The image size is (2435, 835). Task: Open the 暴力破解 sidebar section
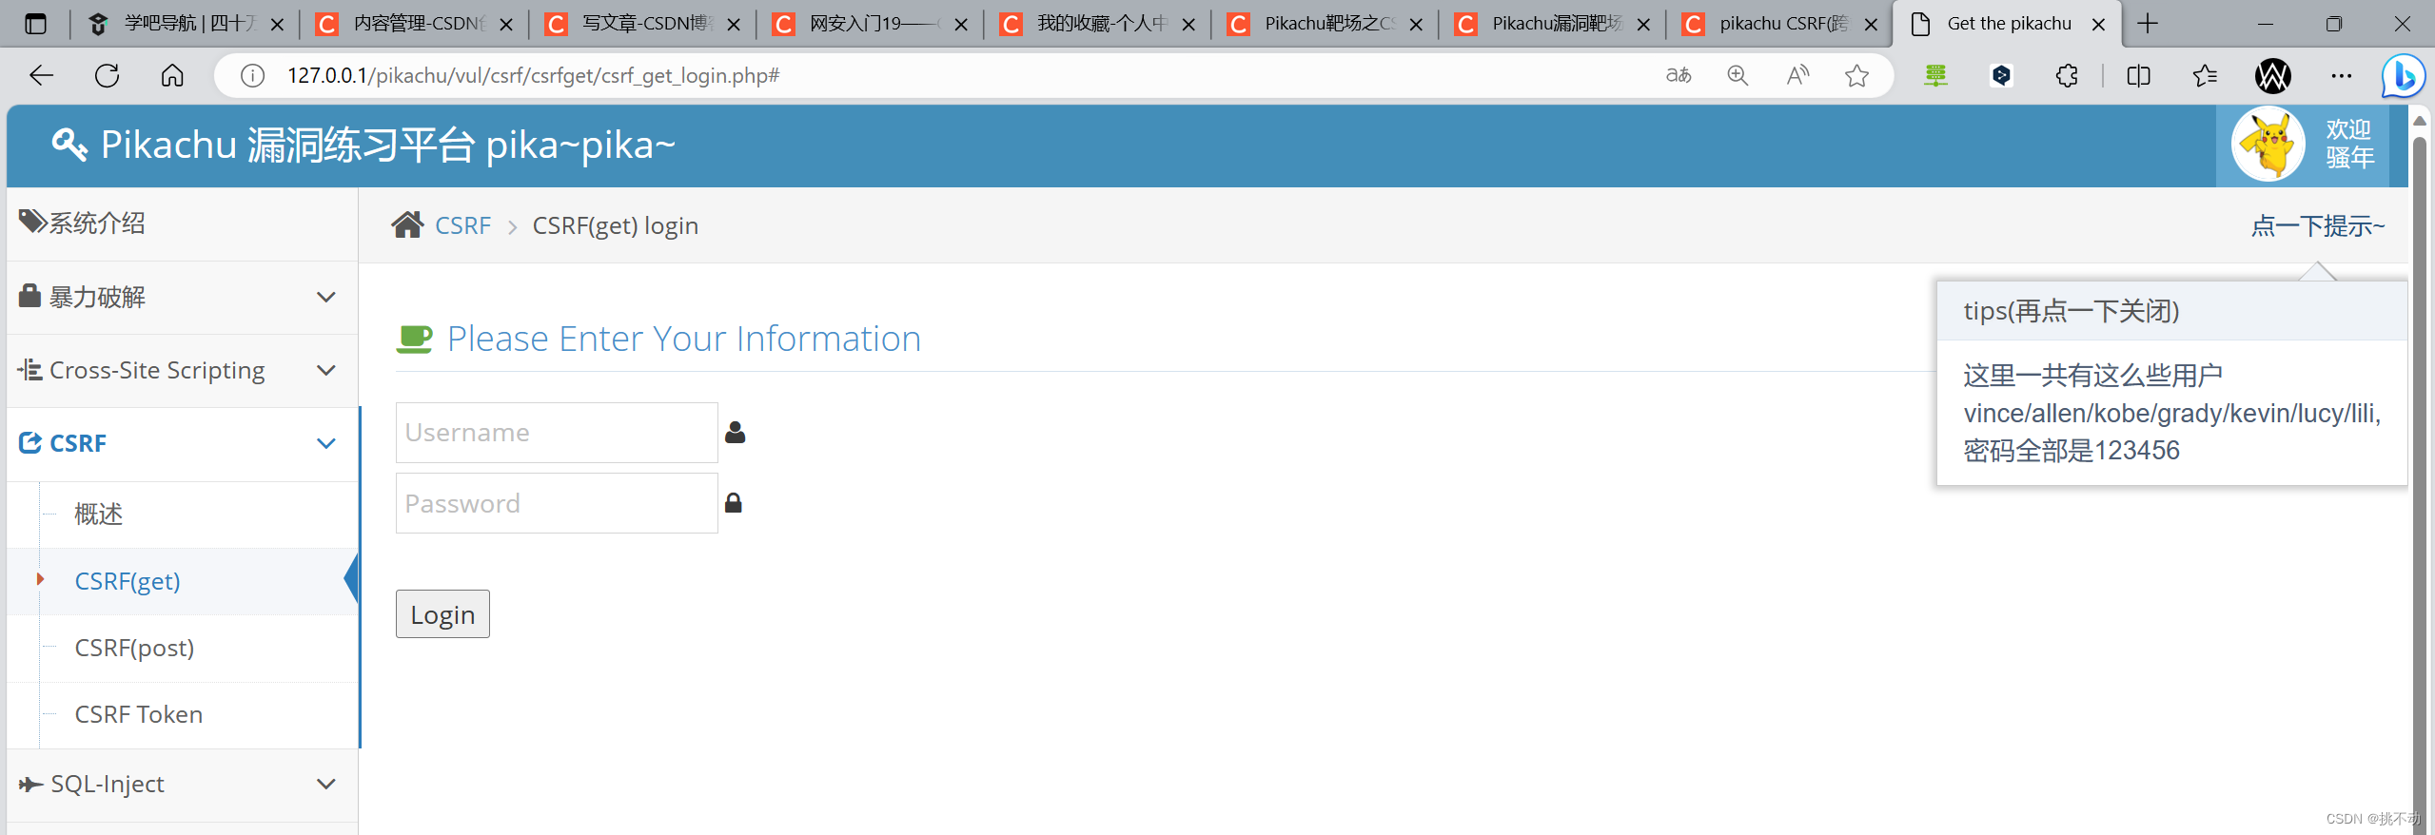[x=182, y=298]
